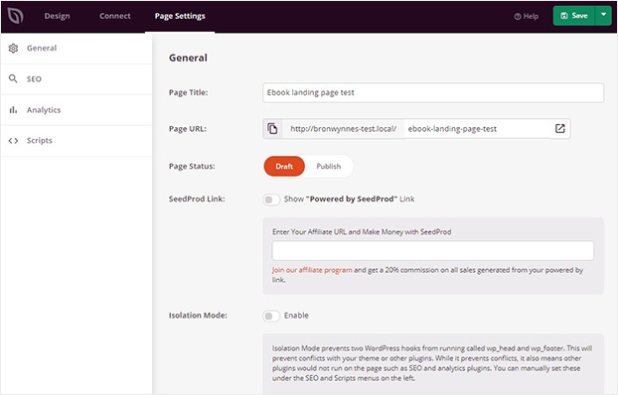Click the Page URL label
The height and width of the screenshot is (395, 618).
tap(188, 129)
